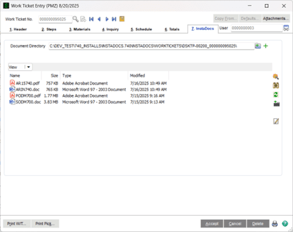This screenshot has height=232, width=293.
Task: Open the View dropdown arrow
Action: point(29,67)
